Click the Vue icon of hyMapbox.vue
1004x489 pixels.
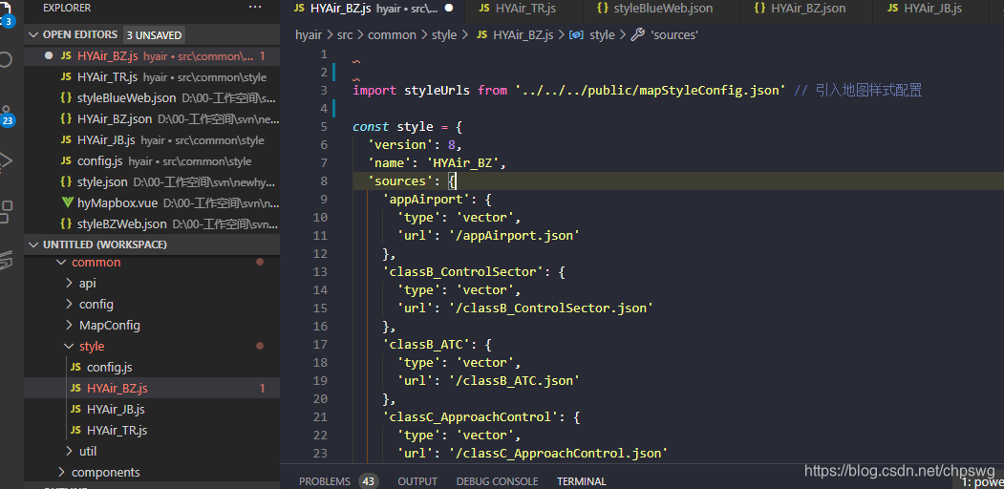tap(67, 202)
